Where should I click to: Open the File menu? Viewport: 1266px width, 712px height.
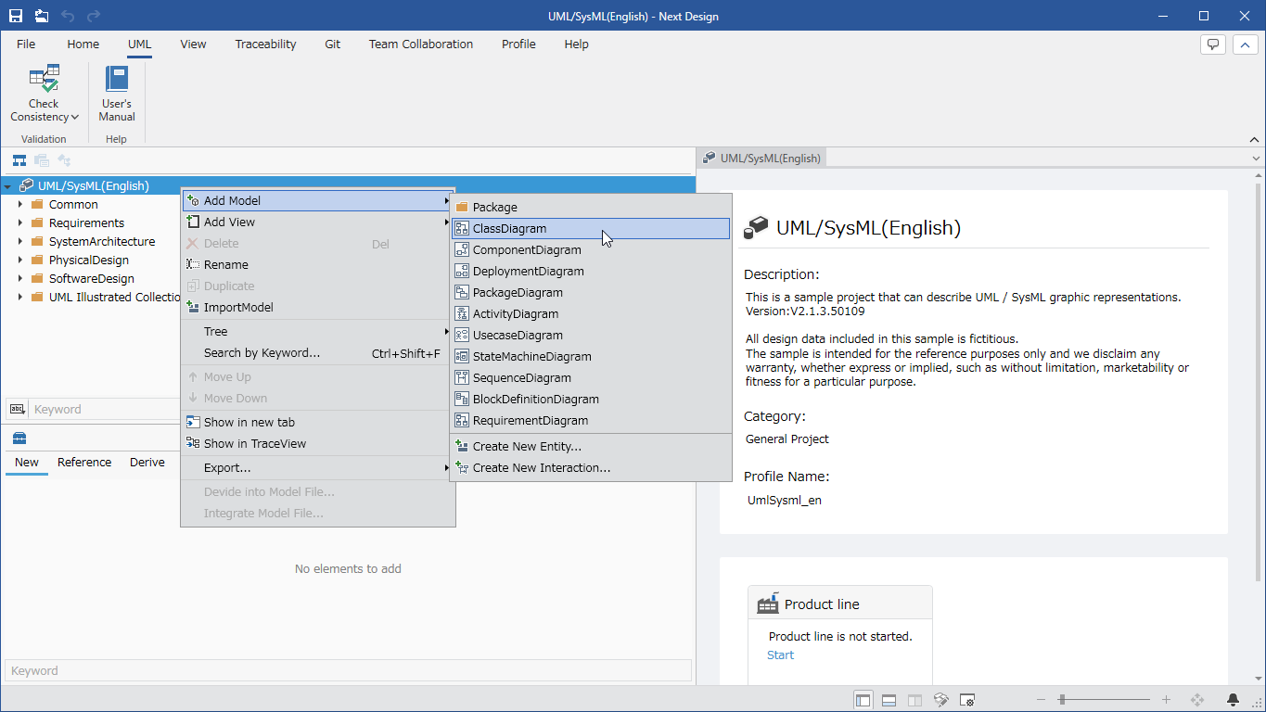tap(26, 44)
